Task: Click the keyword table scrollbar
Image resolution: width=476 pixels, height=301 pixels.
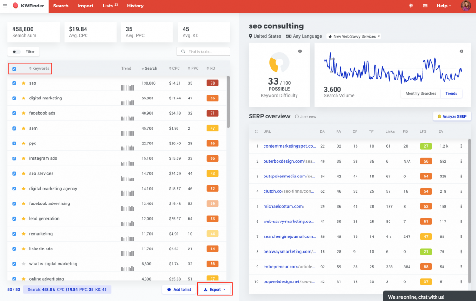Action: point(228,102)
